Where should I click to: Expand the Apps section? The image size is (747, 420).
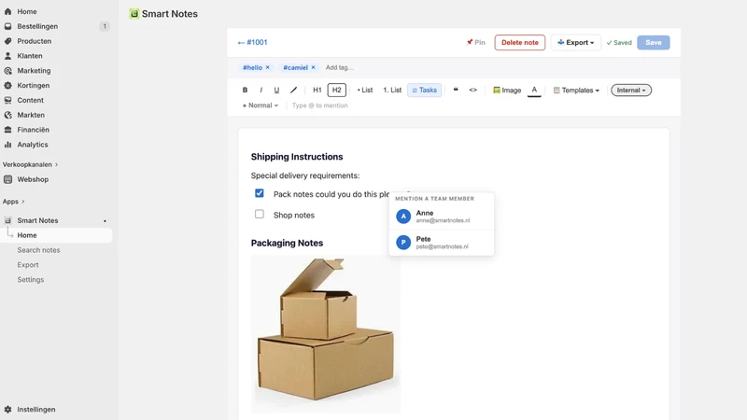tap(13, 202)
